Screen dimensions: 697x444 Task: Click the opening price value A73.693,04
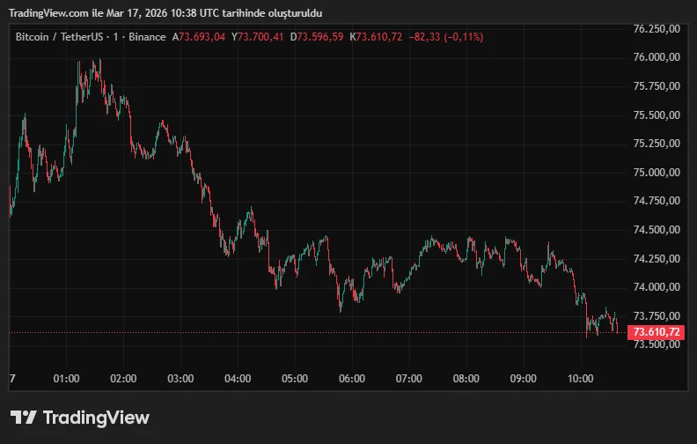tap(199, 37)
